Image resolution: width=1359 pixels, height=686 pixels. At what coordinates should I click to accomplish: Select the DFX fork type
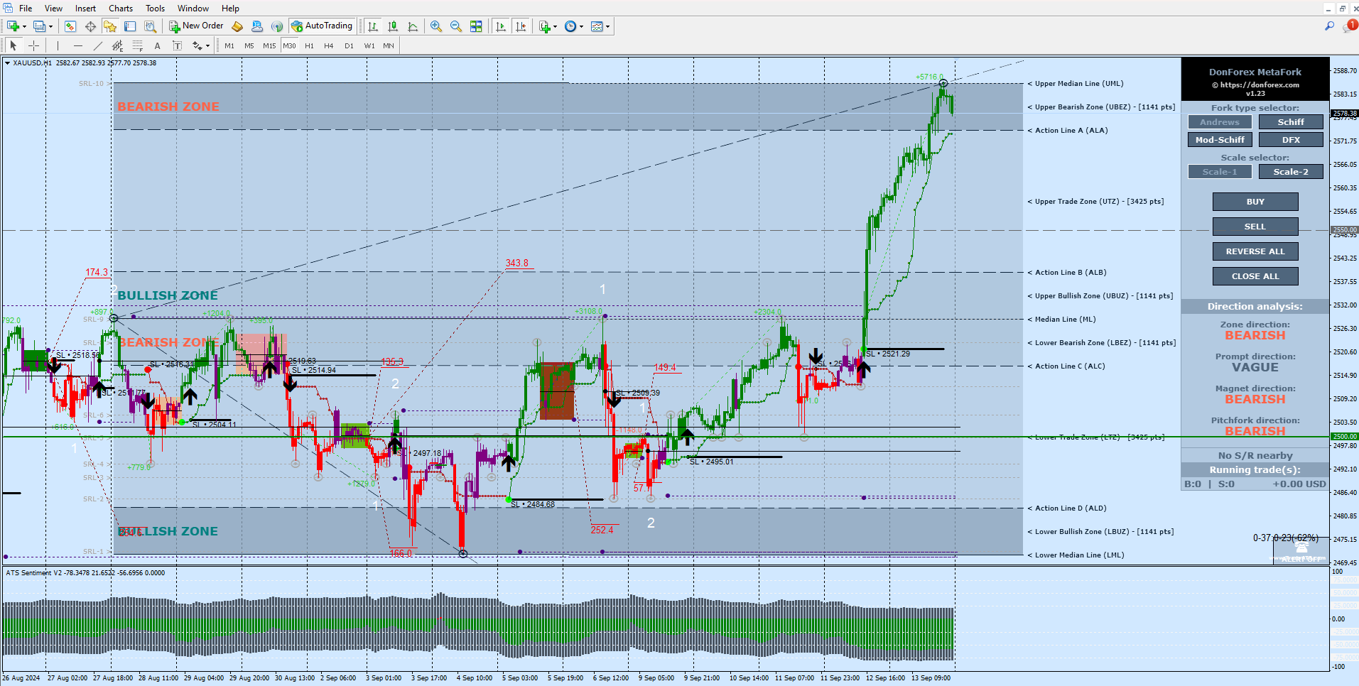pos(1291,140)
